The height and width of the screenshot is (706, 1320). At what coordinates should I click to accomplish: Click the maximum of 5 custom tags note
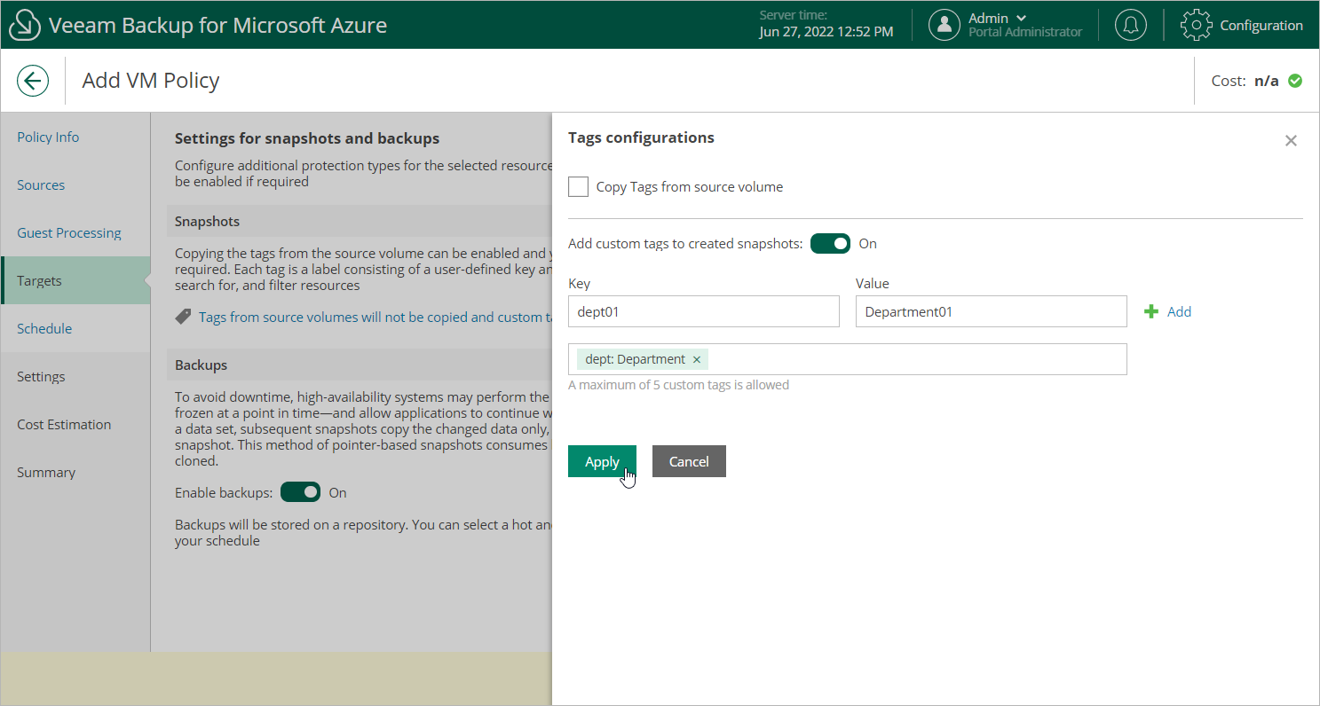678,385
